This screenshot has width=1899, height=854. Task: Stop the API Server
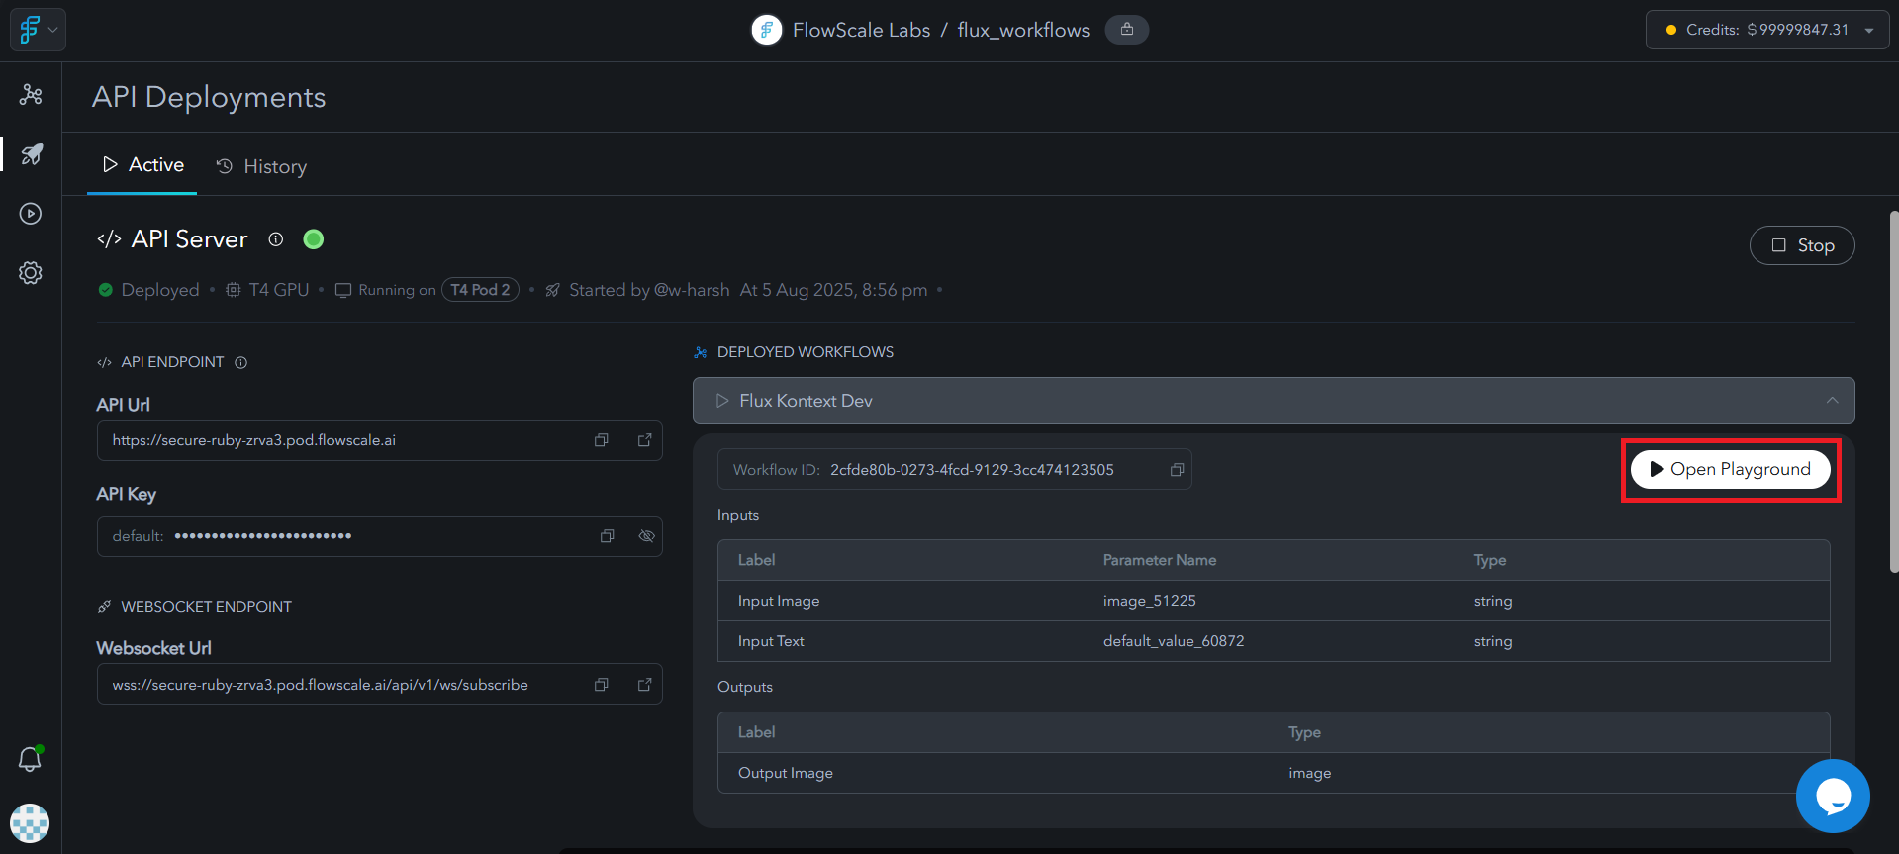point(1802,245)
